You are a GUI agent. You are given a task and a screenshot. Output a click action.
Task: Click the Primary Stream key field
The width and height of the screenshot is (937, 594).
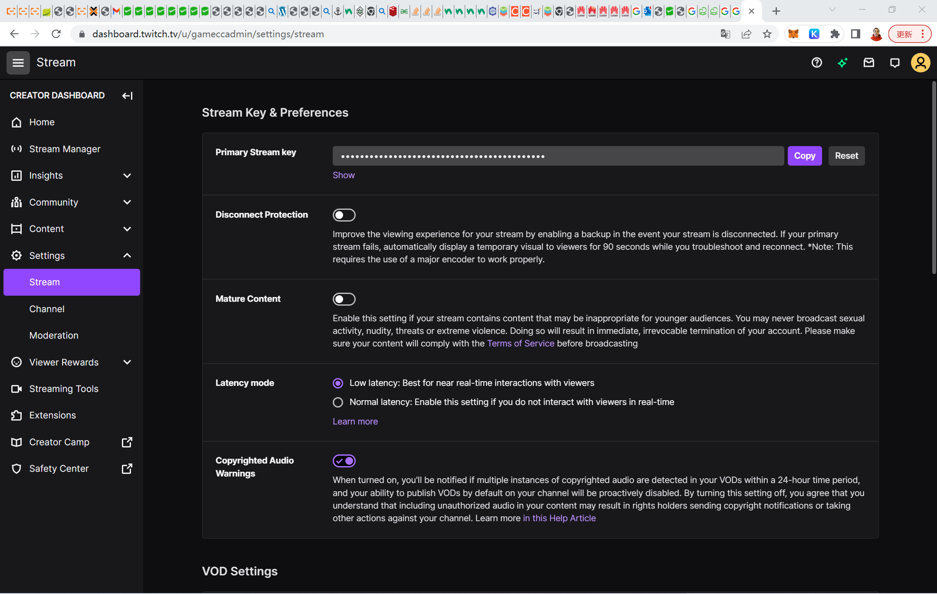[558, 156]
